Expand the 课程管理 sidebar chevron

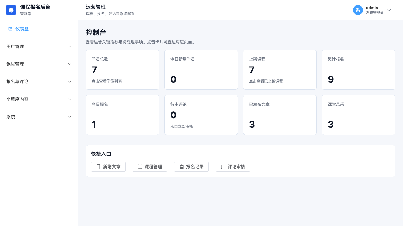tap(70, 64)
